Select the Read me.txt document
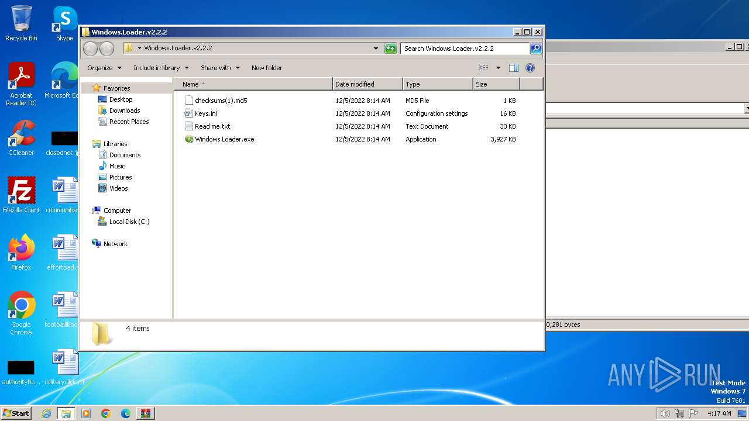Viewport: 749px width, 421px height. click(x=212, y=126)
